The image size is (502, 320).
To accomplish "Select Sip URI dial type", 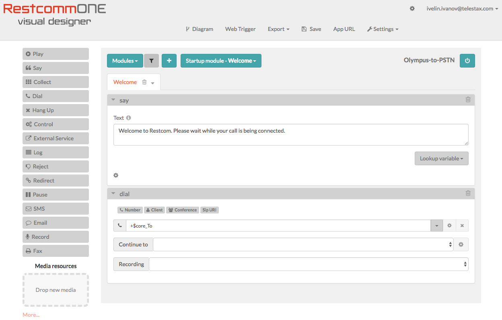I will click(210, 210).
